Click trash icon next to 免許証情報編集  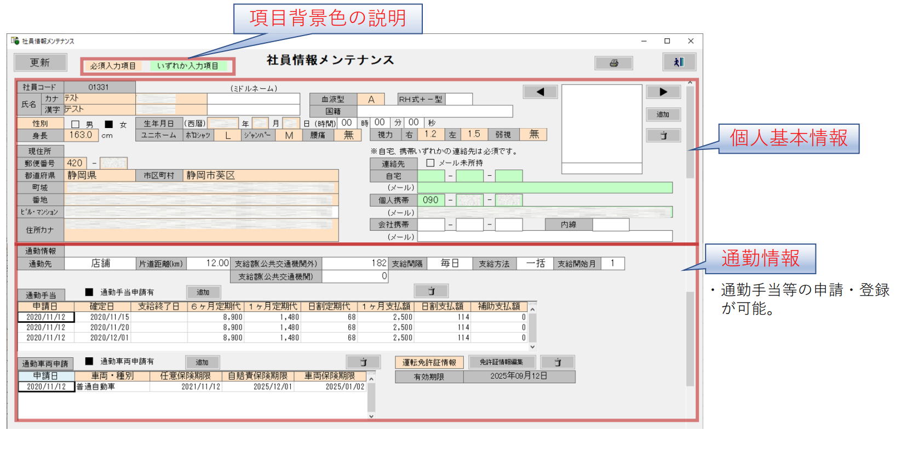(557, 362)
